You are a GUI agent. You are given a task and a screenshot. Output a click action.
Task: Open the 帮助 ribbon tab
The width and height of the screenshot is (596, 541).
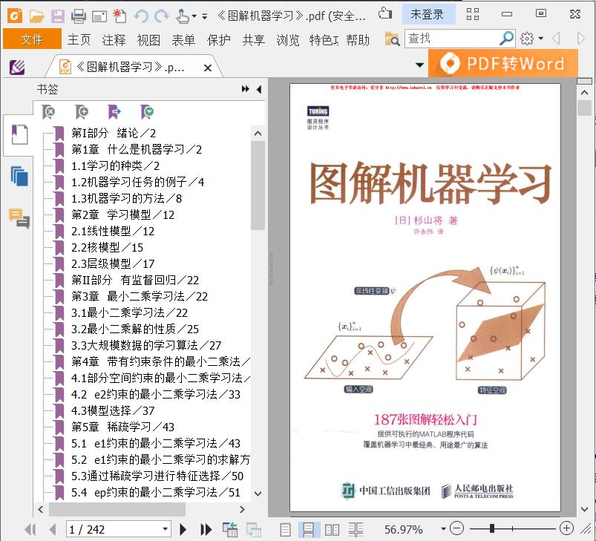tap(358, 39)
